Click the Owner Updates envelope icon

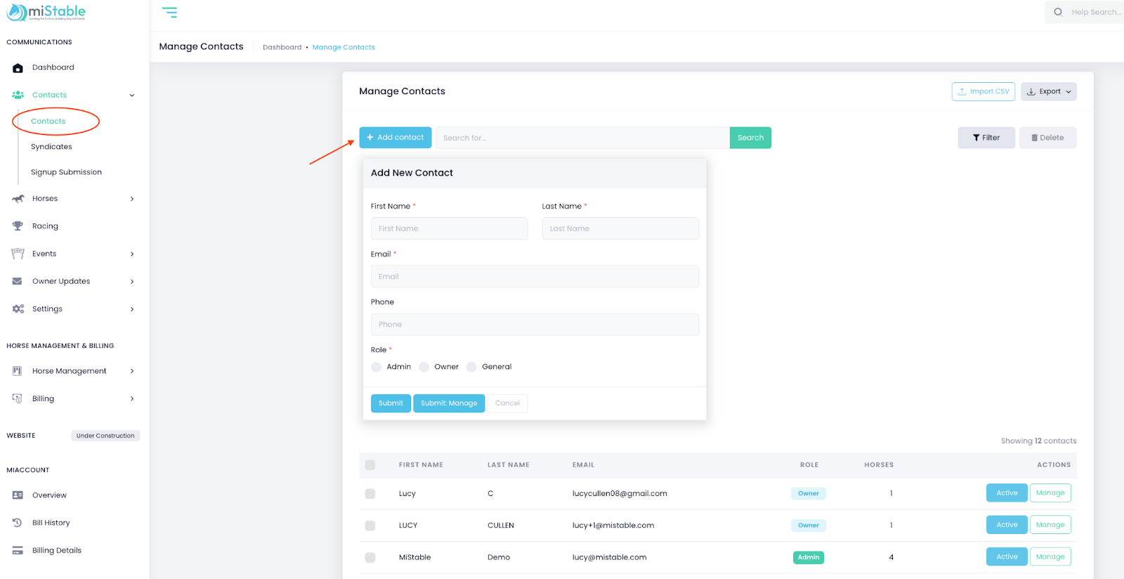coord(18,281)
